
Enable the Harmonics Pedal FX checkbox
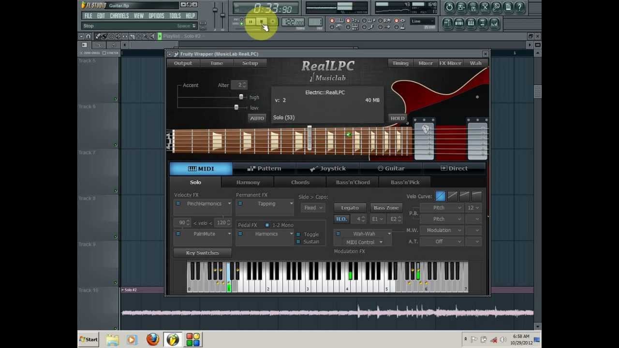[x=240, y=233]
